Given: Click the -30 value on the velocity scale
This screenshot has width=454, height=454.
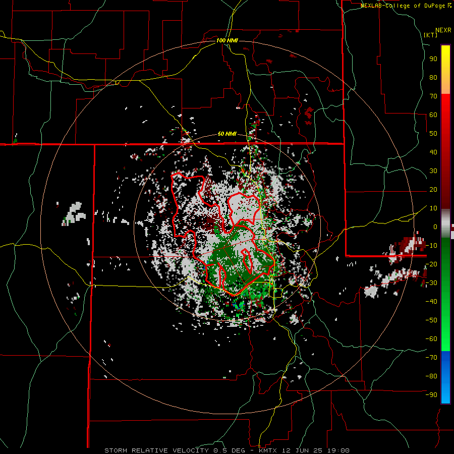Looking at the screenshot, I should pyautogui.click(x=431, y=283).
